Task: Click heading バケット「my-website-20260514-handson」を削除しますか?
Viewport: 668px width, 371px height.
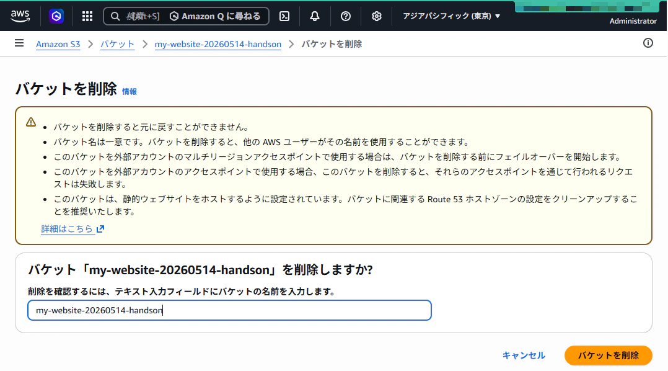Action: (200, 269)
